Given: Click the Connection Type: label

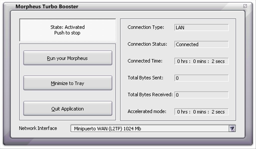Looking at the screenshot, I should click(146, 27).
